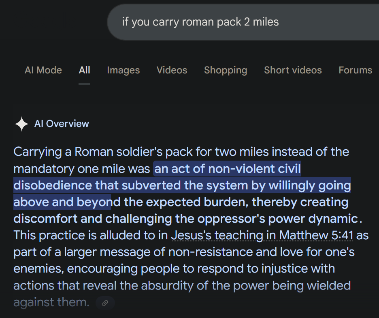Select the All results tab
379x318 pixels.
point(84,70)
